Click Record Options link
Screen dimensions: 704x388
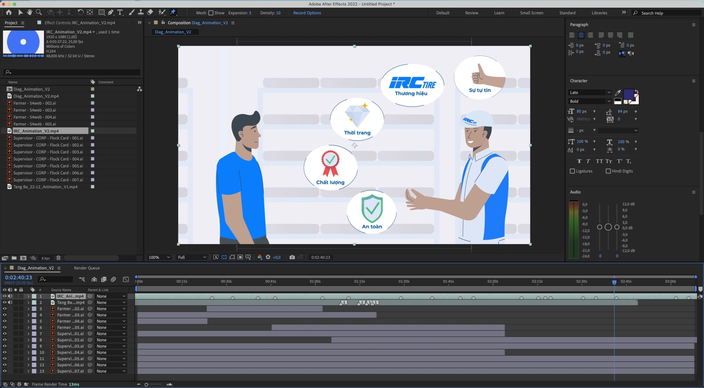307,13
